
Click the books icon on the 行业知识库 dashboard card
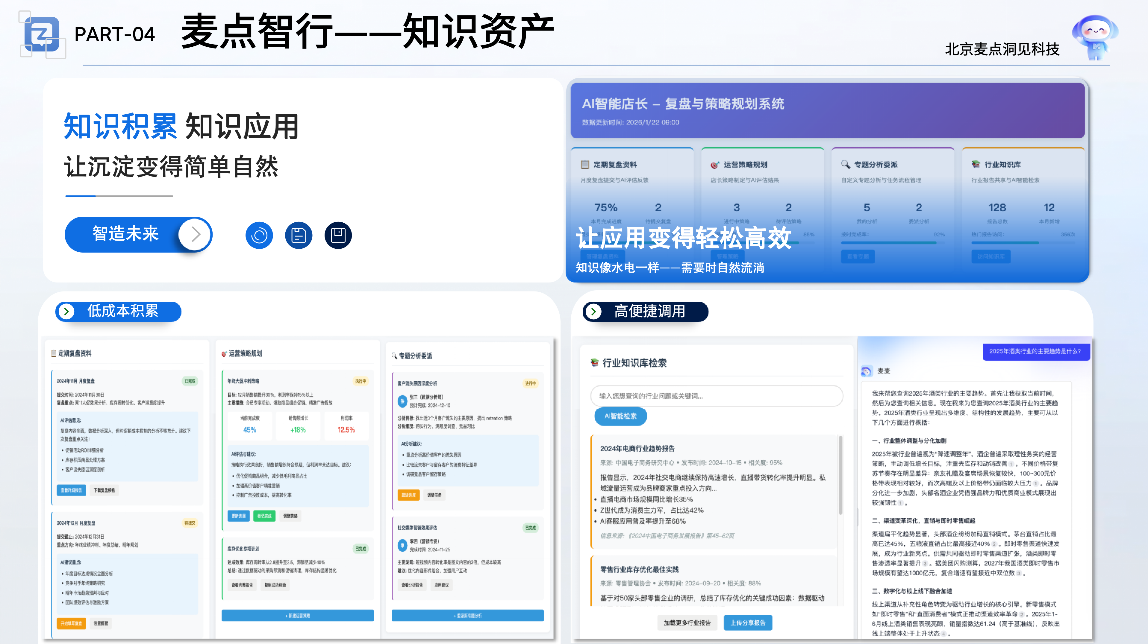pyautogui.click(x=976, y=164)
